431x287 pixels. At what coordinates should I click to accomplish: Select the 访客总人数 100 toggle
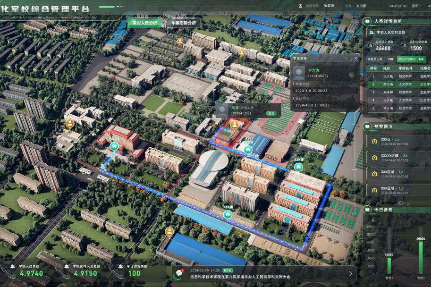click(380, 59)
